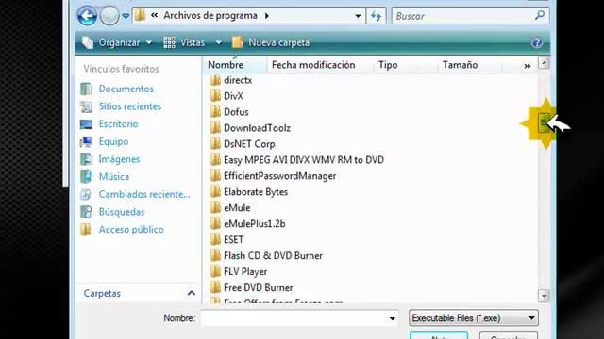Open the Executable Files (*.exe) filter

tap(474, 318)
